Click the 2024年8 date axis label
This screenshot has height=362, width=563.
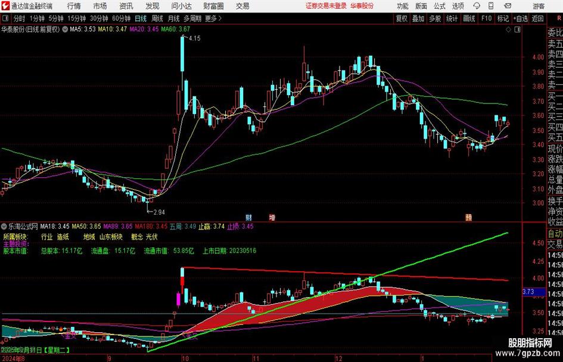click(13, 358)
